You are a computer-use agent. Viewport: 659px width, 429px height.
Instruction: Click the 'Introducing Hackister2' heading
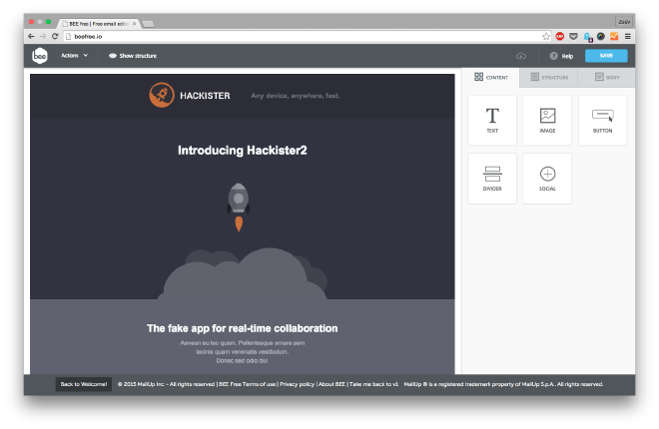coord(242,151)
